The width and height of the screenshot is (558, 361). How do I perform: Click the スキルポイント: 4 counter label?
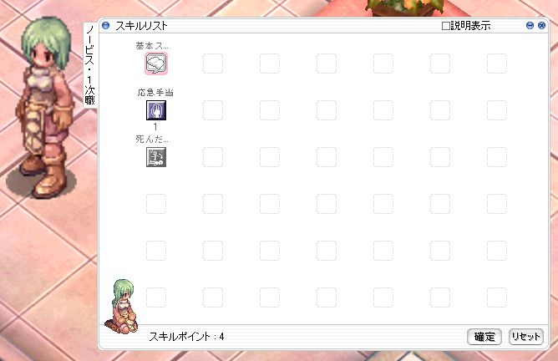click(186, 337)
